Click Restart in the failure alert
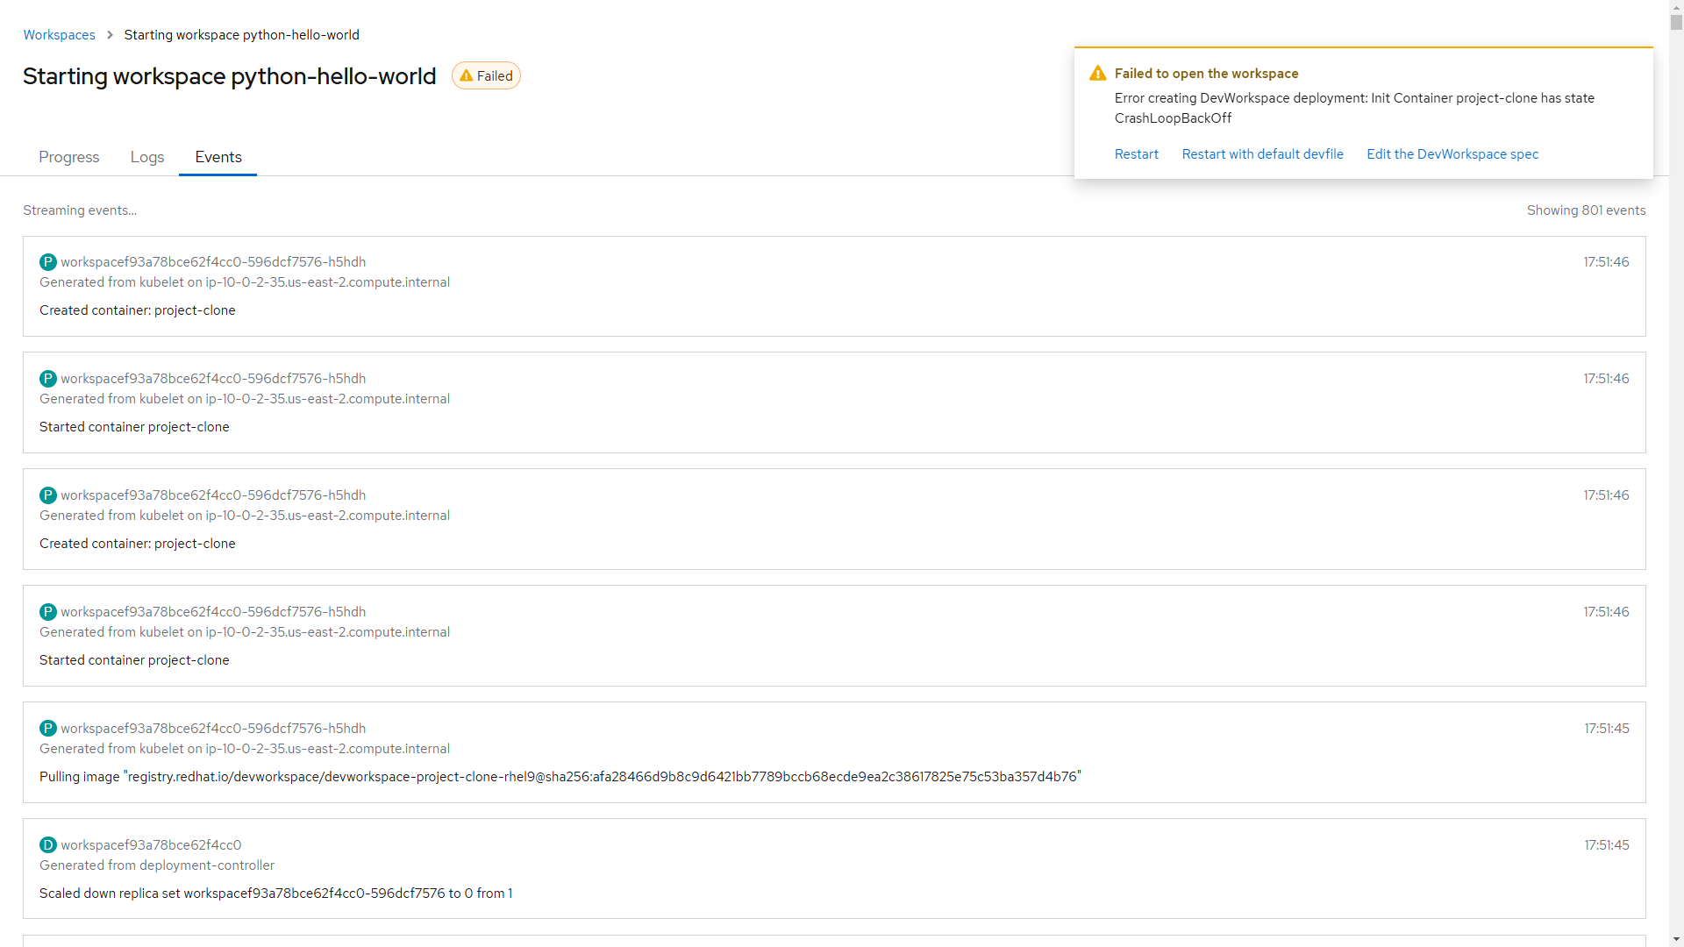The width and height of the screenshot is (1684, 947). pos(1136,154)
